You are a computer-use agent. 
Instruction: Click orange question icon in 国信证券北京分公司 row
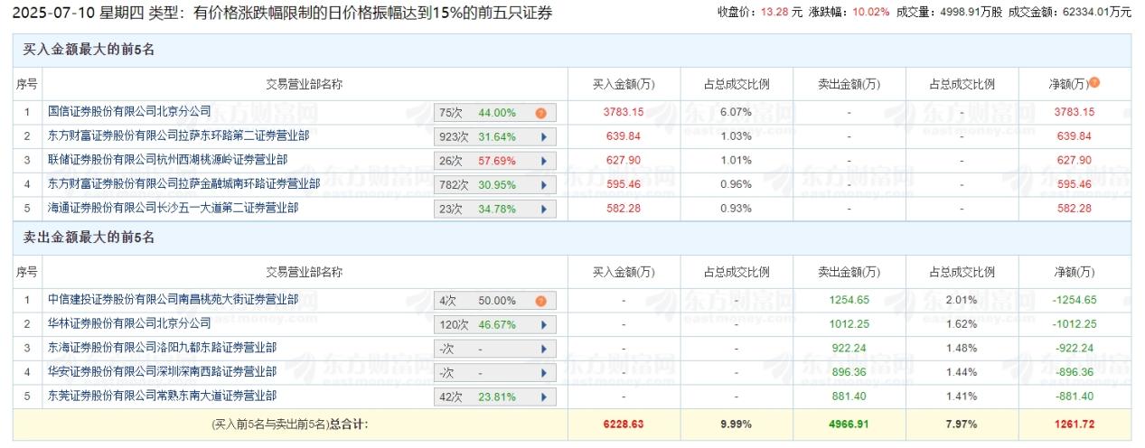(540, 113)
